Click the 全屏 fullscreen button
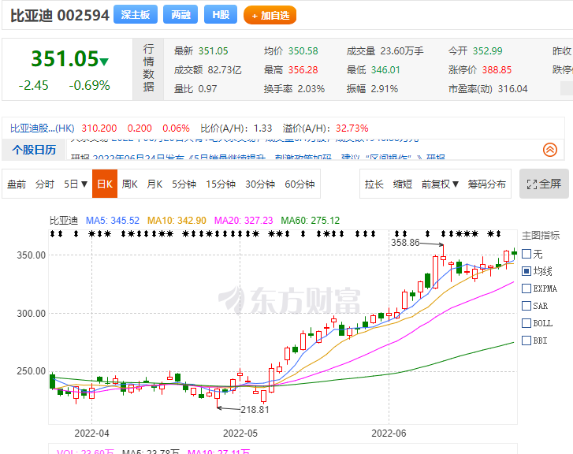The image size is (573, 454). pyautogui.click(x=544, y=184)
